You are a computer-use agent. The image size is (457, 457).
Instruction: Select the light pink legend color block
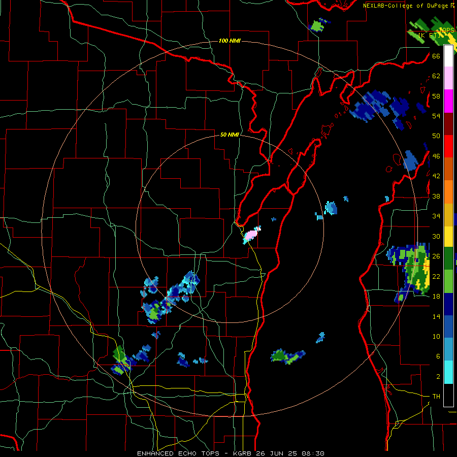pyautogui.click(x=448, y=78)
